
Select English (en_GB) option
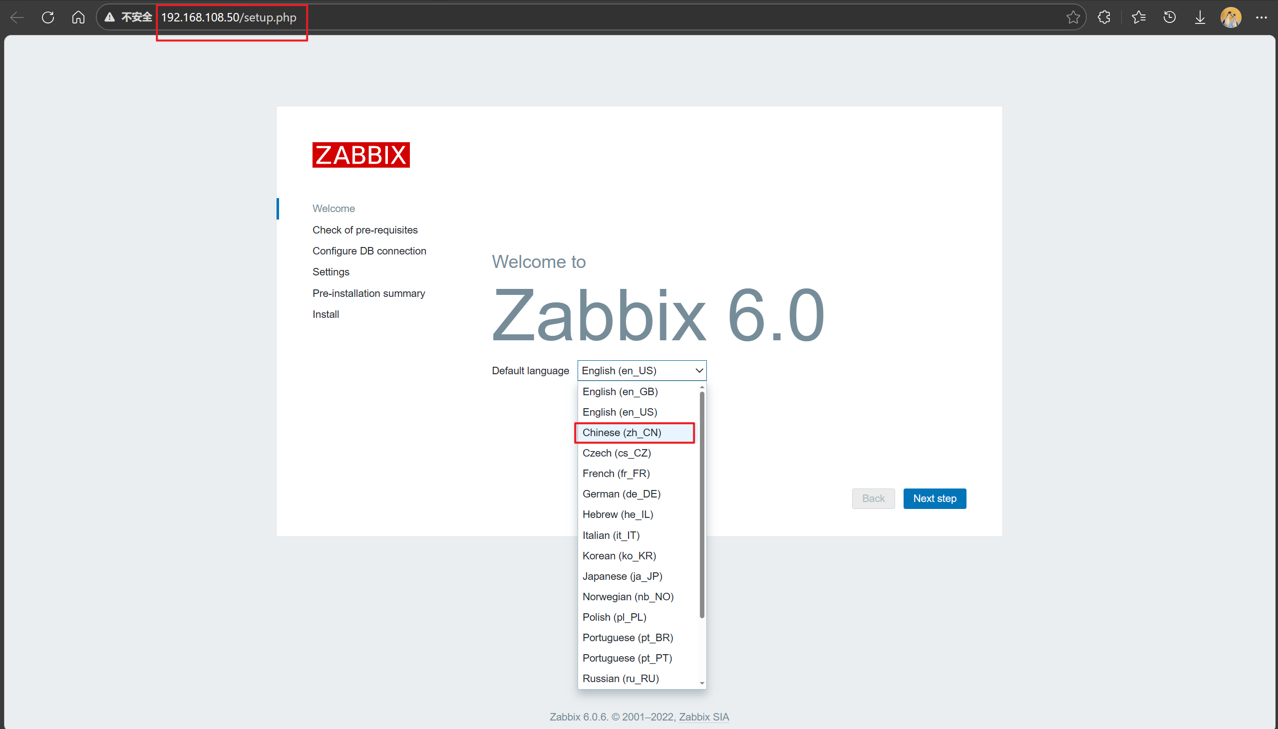point(620,392)
